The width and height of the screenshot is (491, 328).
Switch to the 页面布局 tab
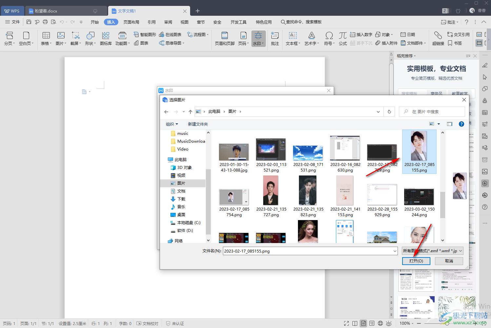coord(131,22)
